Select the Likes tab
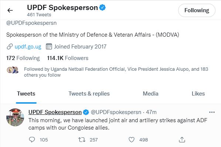Image resolution: width=221 pixels, height=147 pixels. coord(198,94)
